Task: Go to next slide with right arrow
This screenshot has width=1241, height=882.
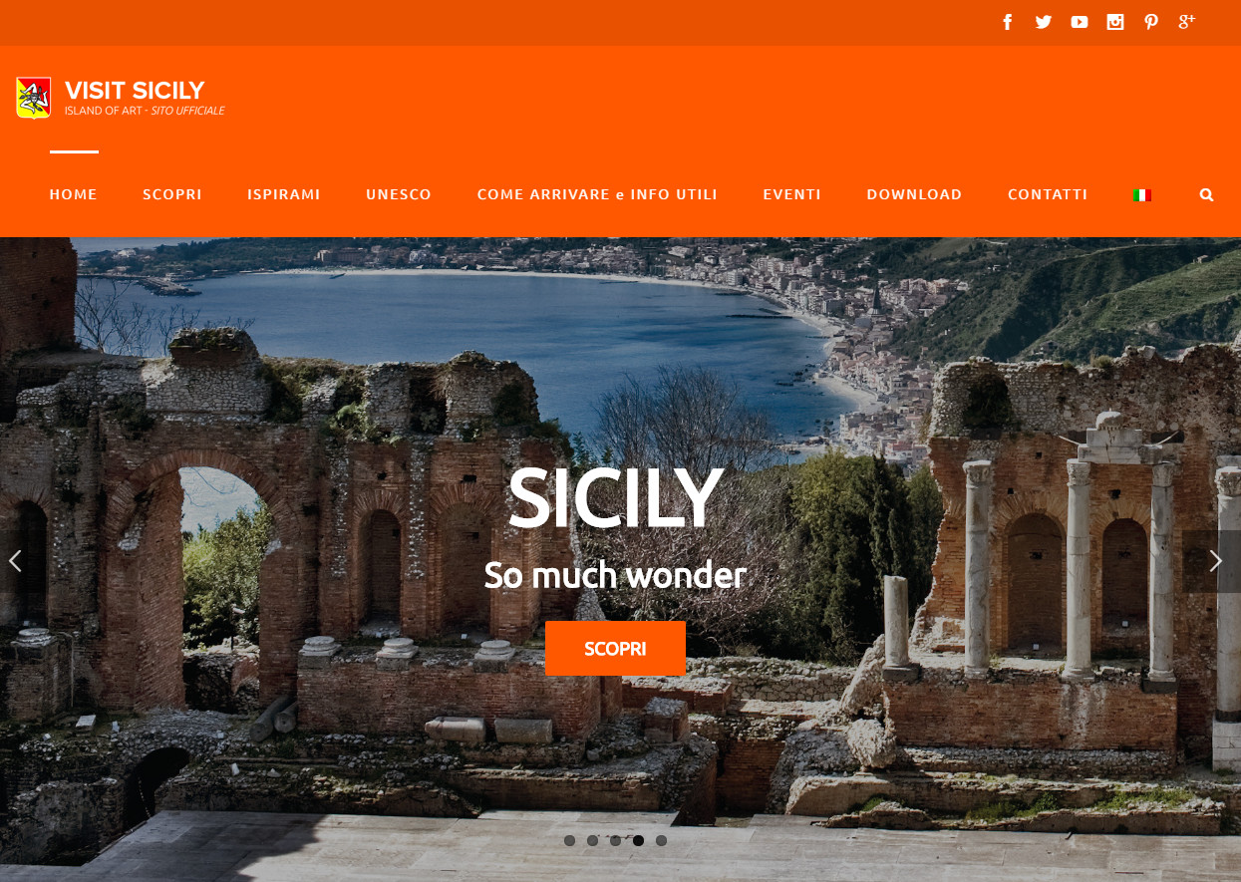Action: click(1215, 561)
